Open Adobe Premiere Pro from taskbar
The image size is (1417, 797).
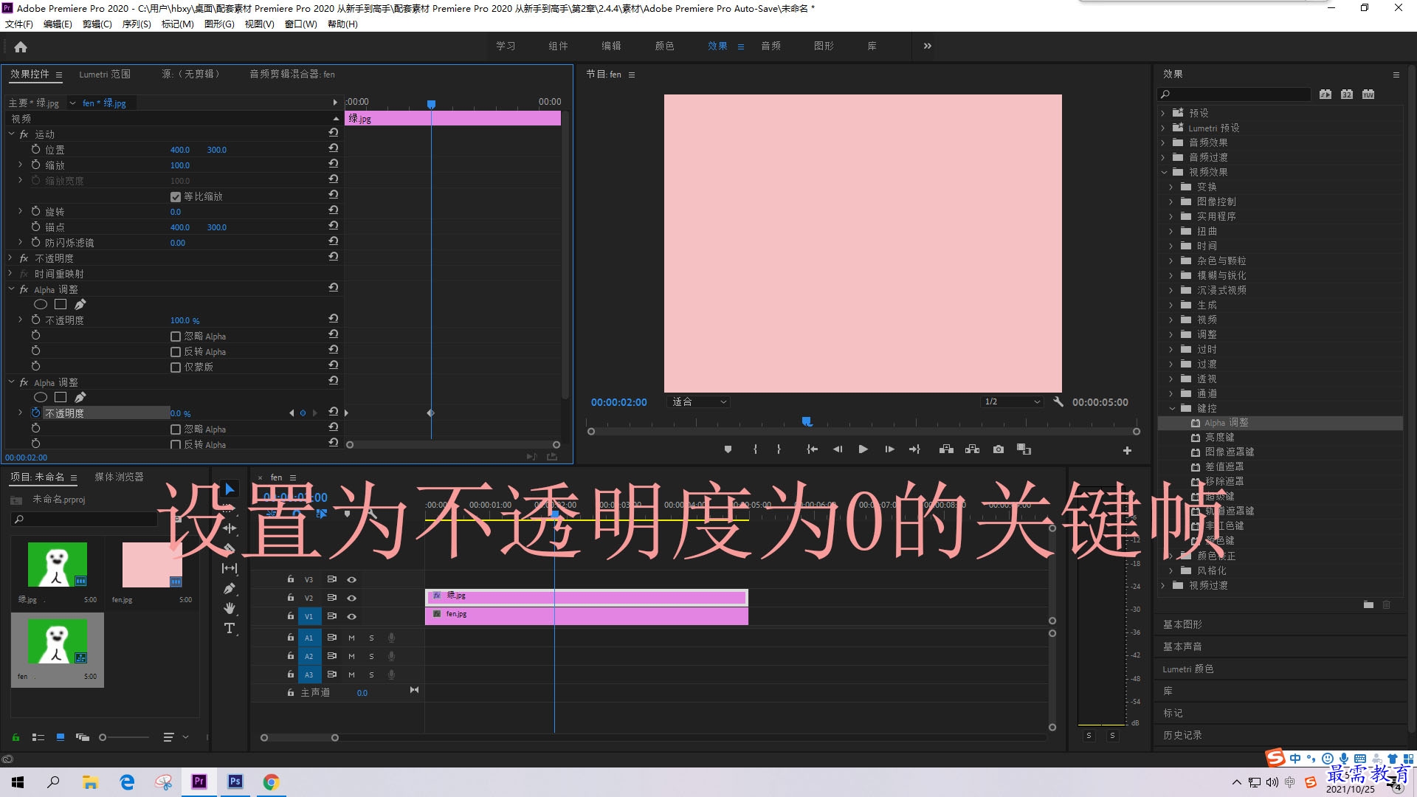[x=199, y=782]
